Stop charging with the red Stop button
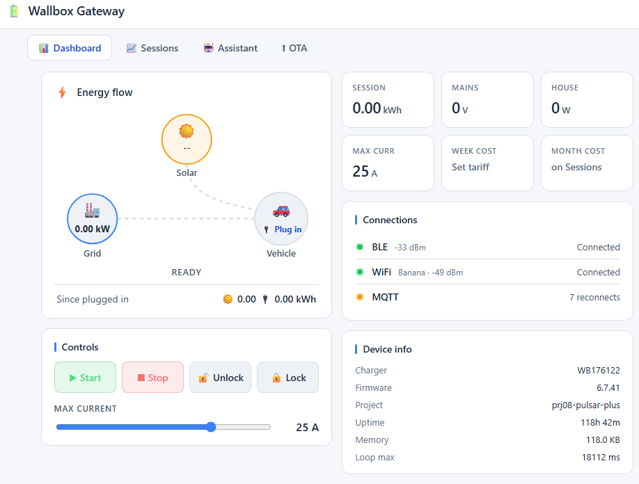639x484 pixels. [x=153, y=378]
